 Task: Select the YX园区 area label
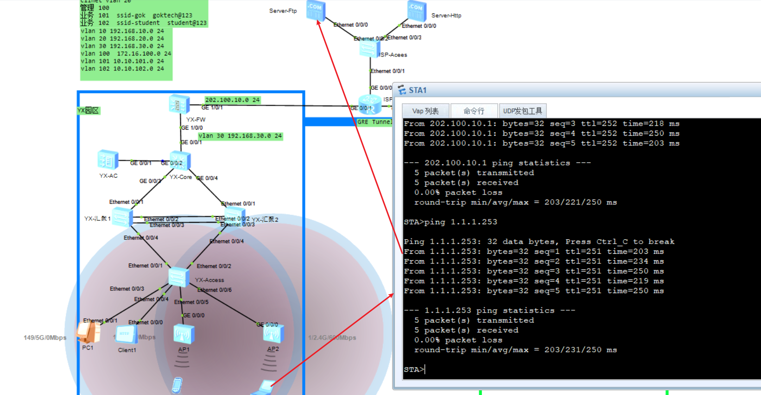(x=88, y=111)
